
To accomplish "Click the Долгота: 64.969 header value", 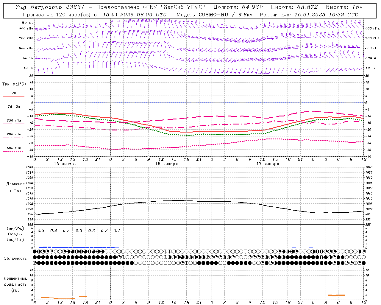I will (238, 7).
